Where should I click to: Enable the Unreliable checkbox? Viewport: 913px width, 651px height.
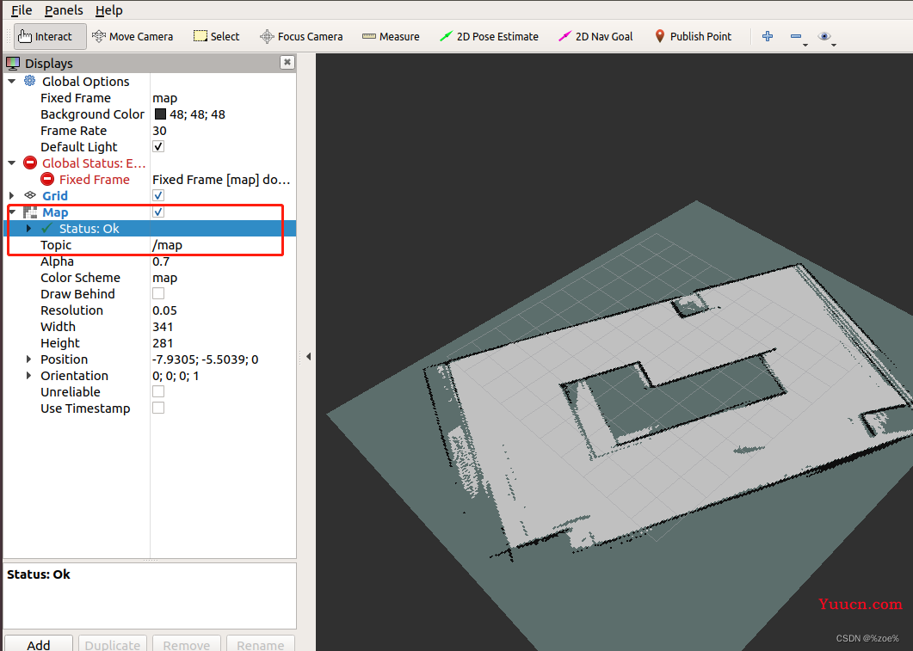158,391
